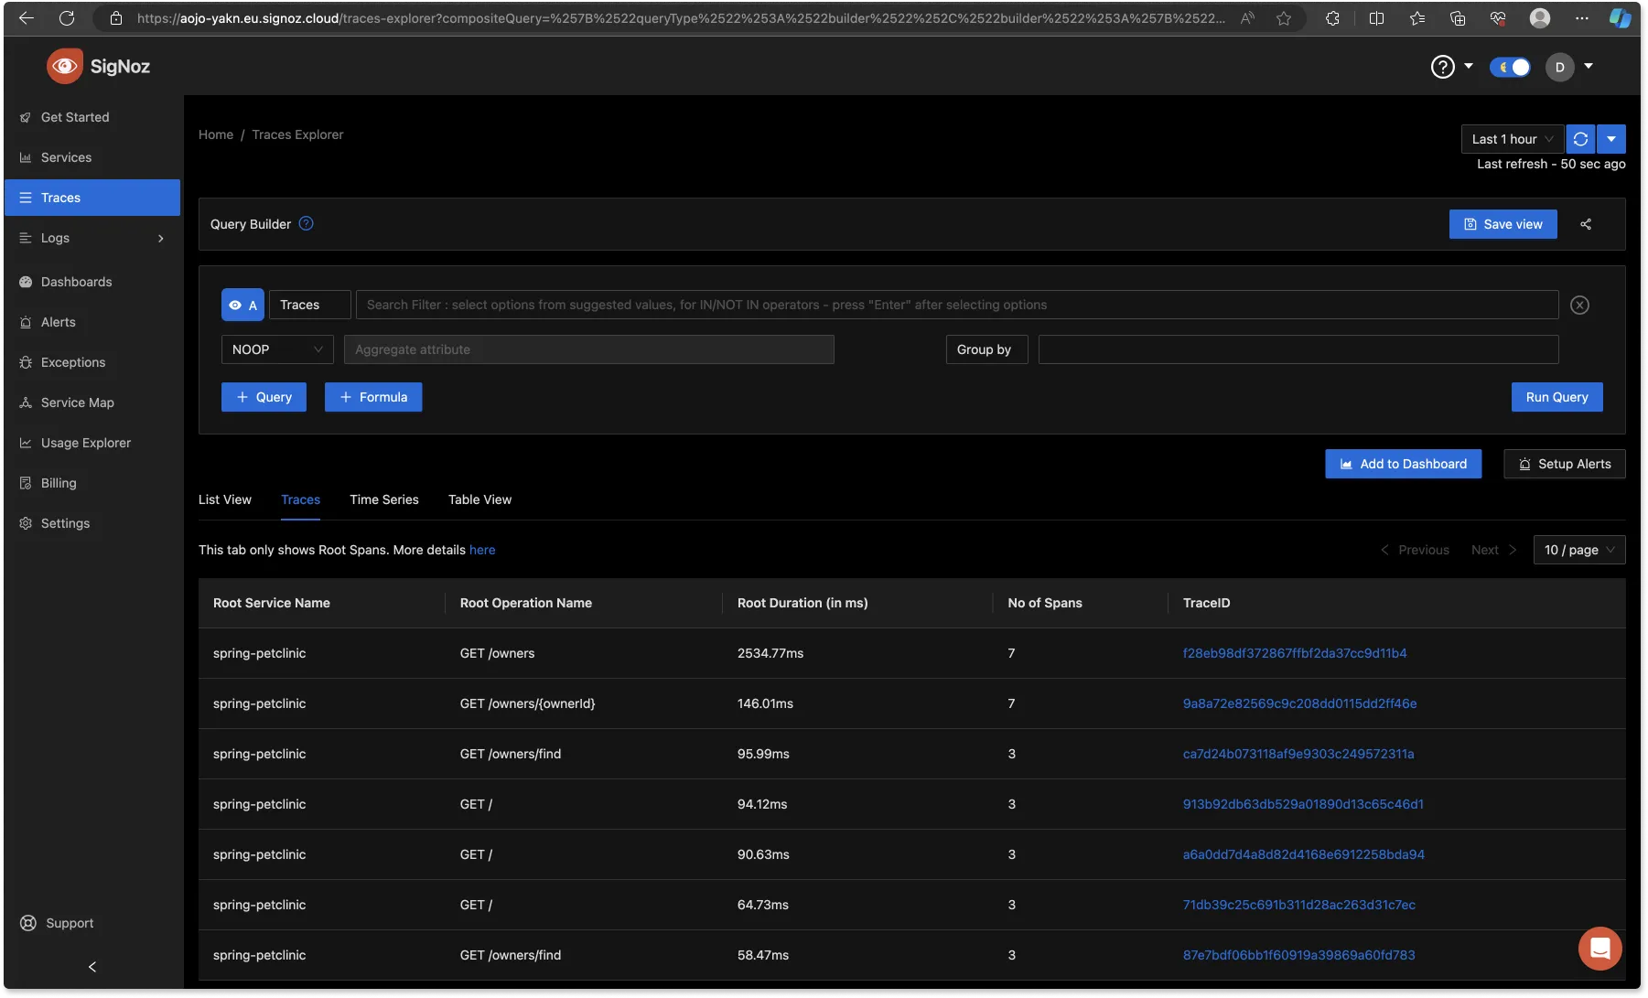The height and width of the screenshot is (998, 1648).
Task: Click the SigNoz logo
Action: pos(98,66)
